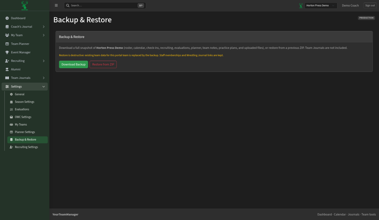Image resolution: width=379 pixels, height=220 pixels.
Task: Expand the Recruiting submenu chevron
Action: [x=44, y=61]
